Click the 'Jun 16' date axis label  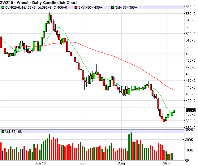tap(40, 163)
